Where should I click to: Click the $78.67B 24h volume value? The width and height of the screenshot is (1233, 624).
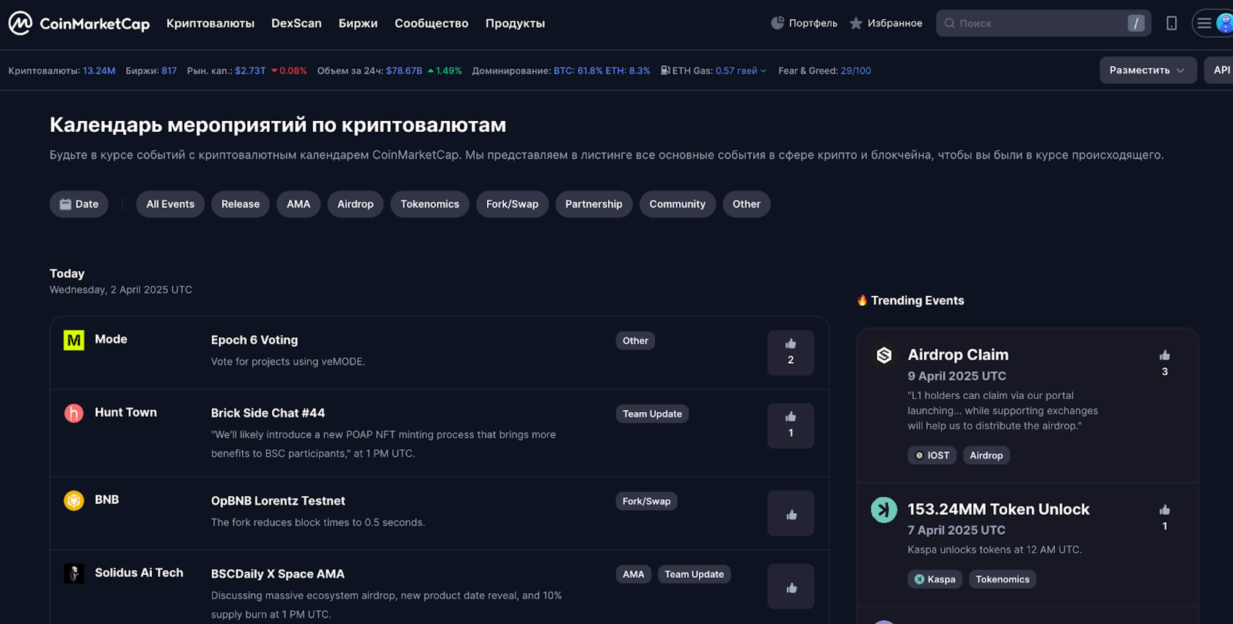click(404, 71)
